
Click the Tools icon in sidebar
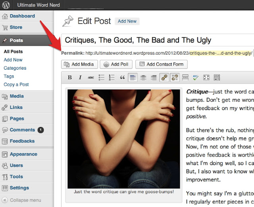point(5,177)
